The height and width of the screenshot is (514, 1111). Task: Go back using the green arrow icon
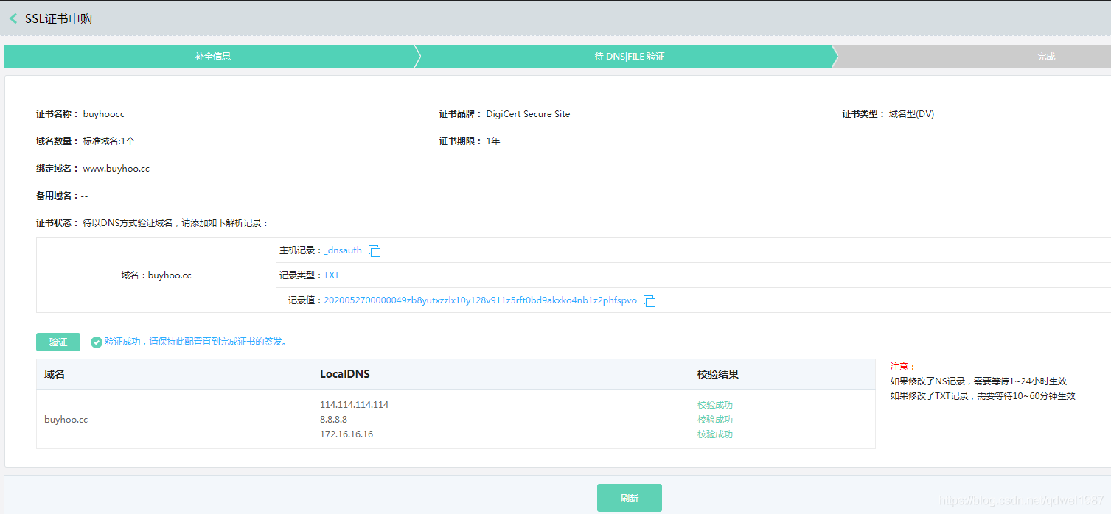tap(13, 18)
